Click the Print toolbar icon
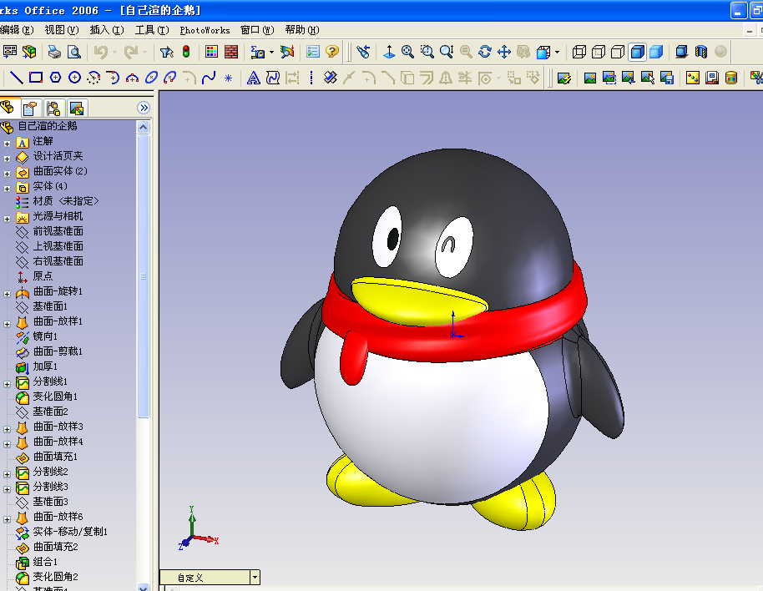This screenshot has width=763, height=591. (x=54, y=52)
